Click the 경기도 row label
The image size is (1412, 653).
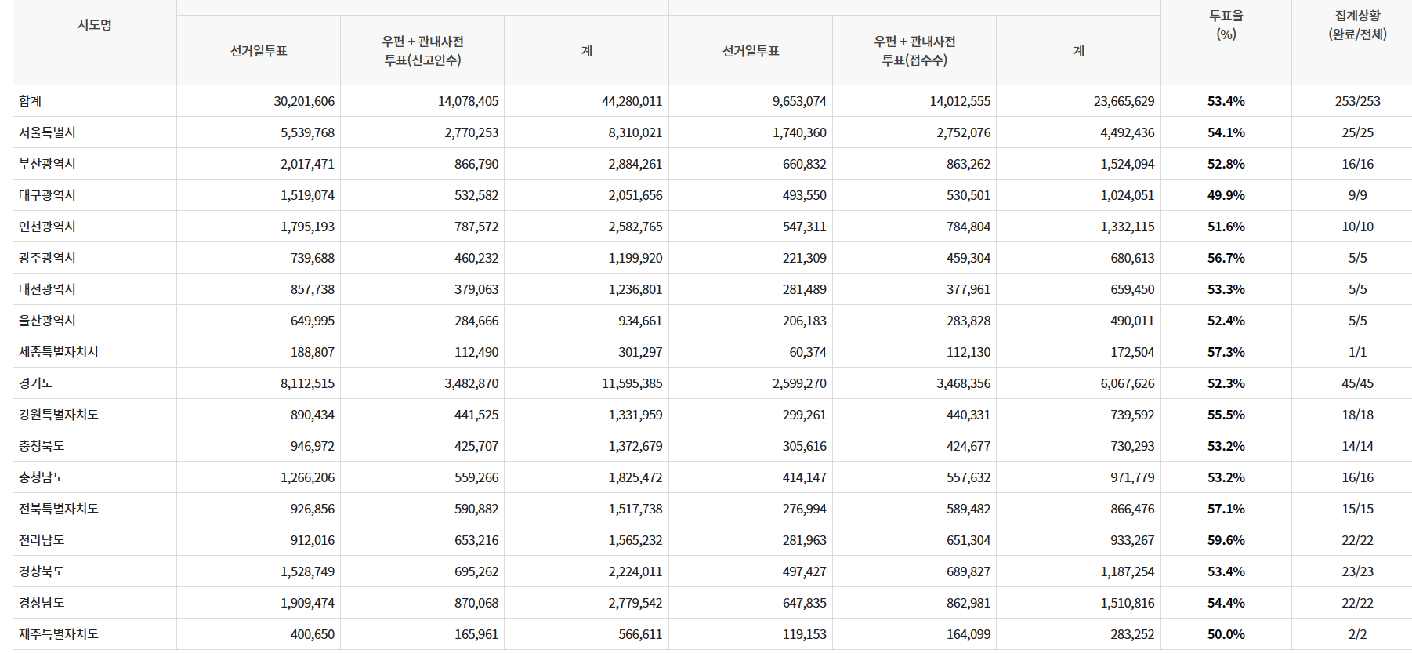pyautogui.click(x=36, y=383)
